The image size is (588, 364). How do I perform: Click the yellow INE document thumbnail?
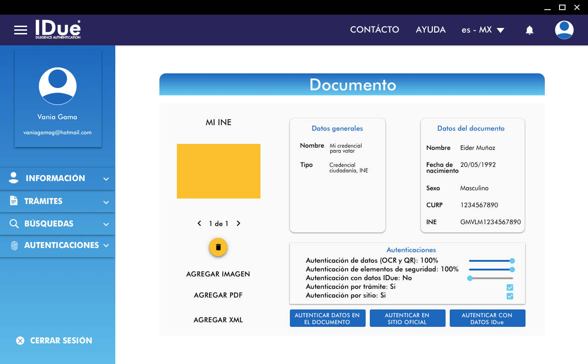pos(219,171)
